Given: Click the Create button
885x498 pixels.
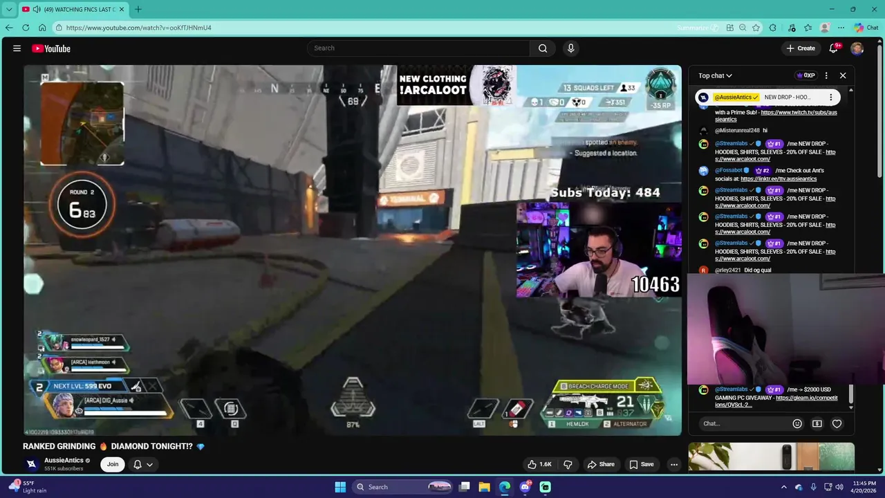Looking at the screenshot, I should (x=801, y=48).
